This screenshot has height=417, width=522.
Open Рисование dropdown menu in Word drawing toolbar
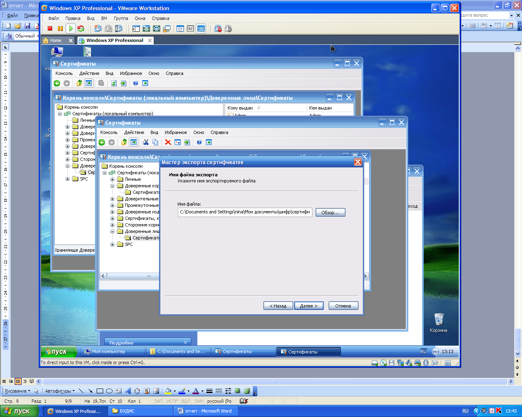[18, 391]
